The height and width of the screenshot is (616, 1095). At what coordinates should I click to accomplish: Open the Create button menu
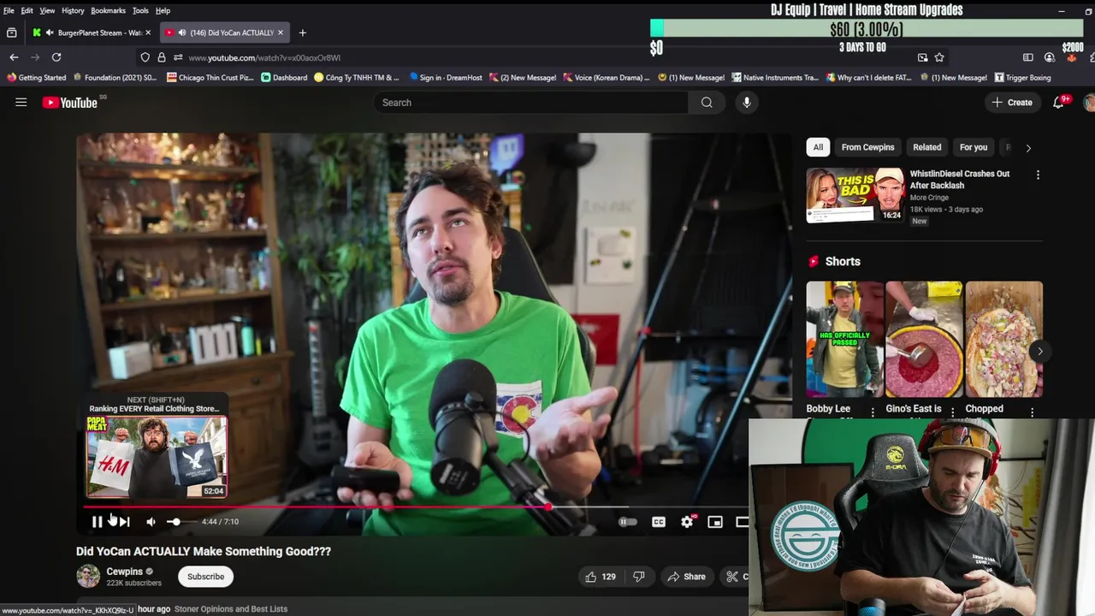click(1012, 103)
